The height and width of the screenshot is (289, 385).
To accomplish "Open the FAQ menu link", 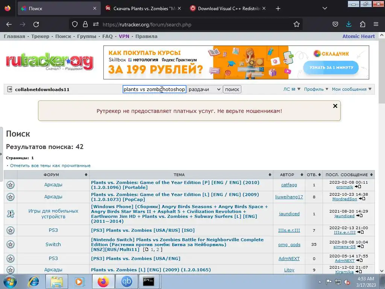I will pyautogui.click(x=107, y=37).
